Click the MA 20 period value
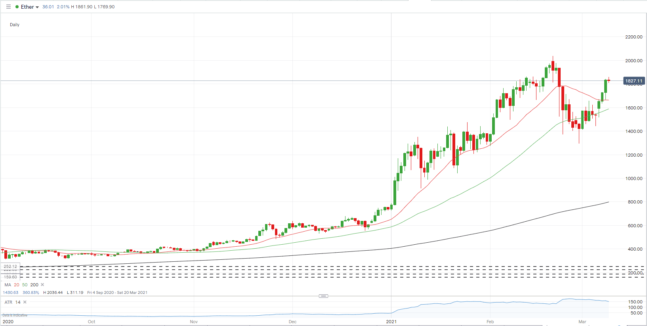The width and height of the screenshot is (647, 326). click(17, 285)
